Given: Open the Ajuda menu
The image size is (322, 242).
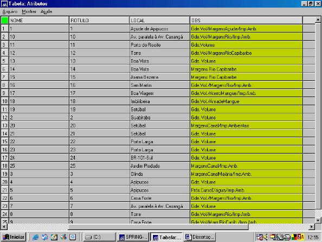Looking at the screenshot, I should pos(47,11).
